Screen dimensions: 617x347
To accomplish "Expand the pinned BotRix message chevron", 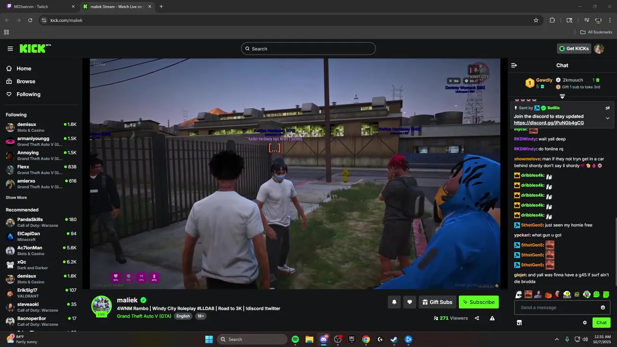I will pyautogui.click(x=607, y=118).
